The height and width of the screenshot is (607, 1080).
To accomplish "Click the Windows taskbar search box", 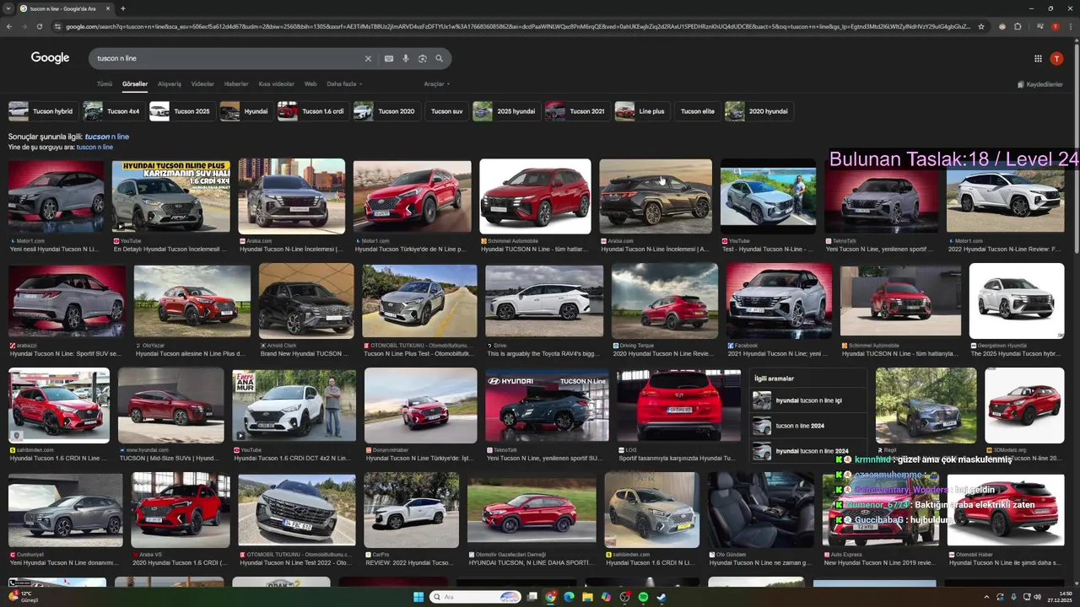I will 475,597.
